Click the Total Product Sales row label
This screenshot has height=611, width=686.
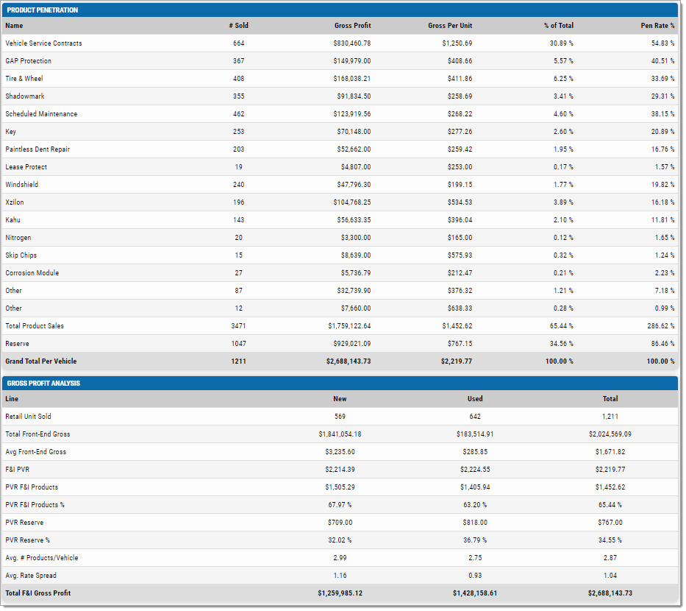(x=35, y=326)
